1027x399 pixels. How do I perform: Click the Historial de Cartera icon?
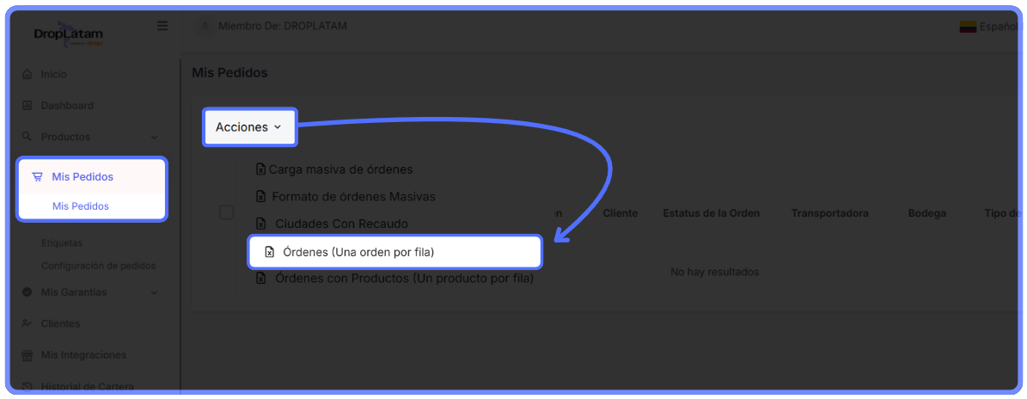[27, 386]
